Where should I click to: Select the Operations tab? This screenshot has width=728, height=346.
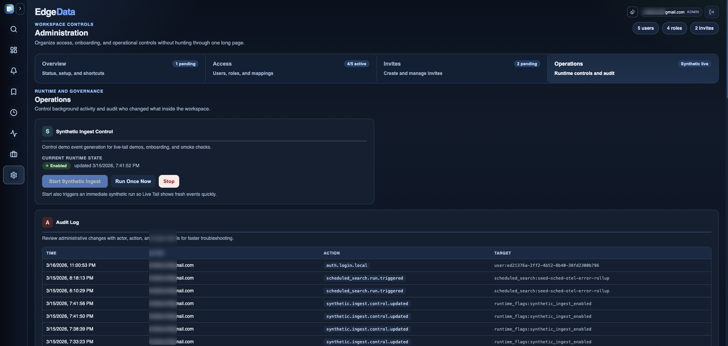(x=633, y=68)
